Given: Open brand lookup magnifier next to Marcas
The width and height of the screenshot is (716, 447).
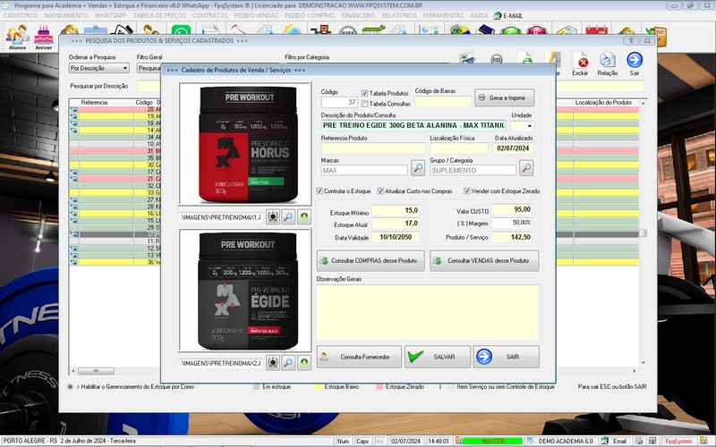Looking at the screenshot, I should pos(418,168).
